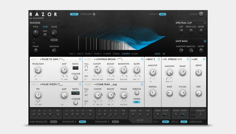This screenshot has width=236, height=134.
Task: Open Lowpass Broad filter type menu
Action: (x=106, y=59)
